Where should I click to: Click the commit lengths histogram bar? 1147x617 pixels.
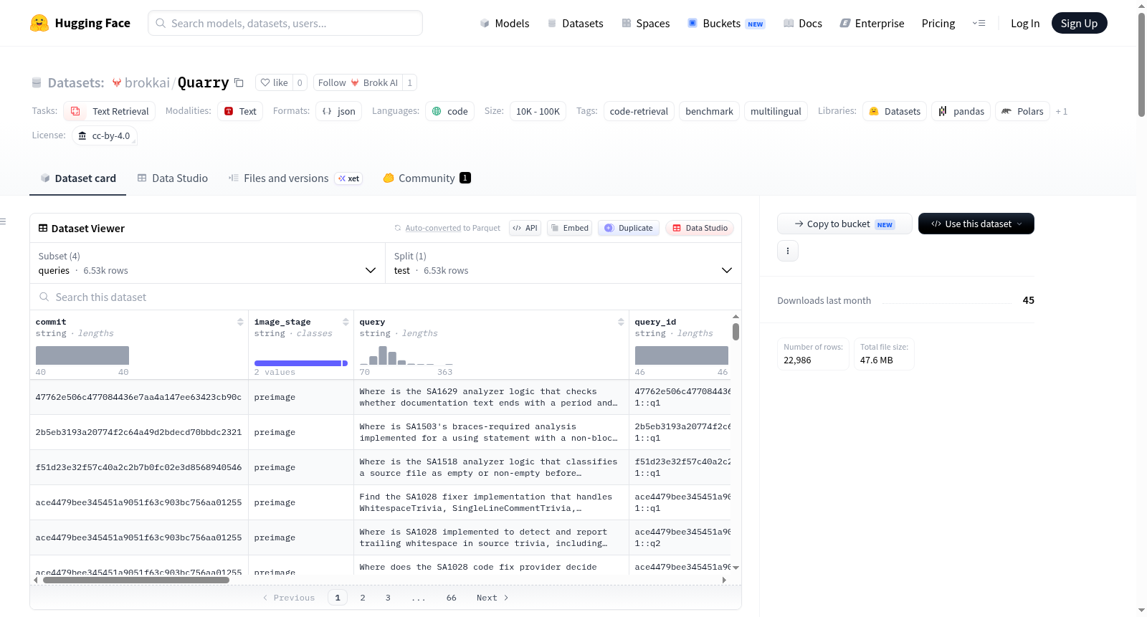tap(82, 355)
